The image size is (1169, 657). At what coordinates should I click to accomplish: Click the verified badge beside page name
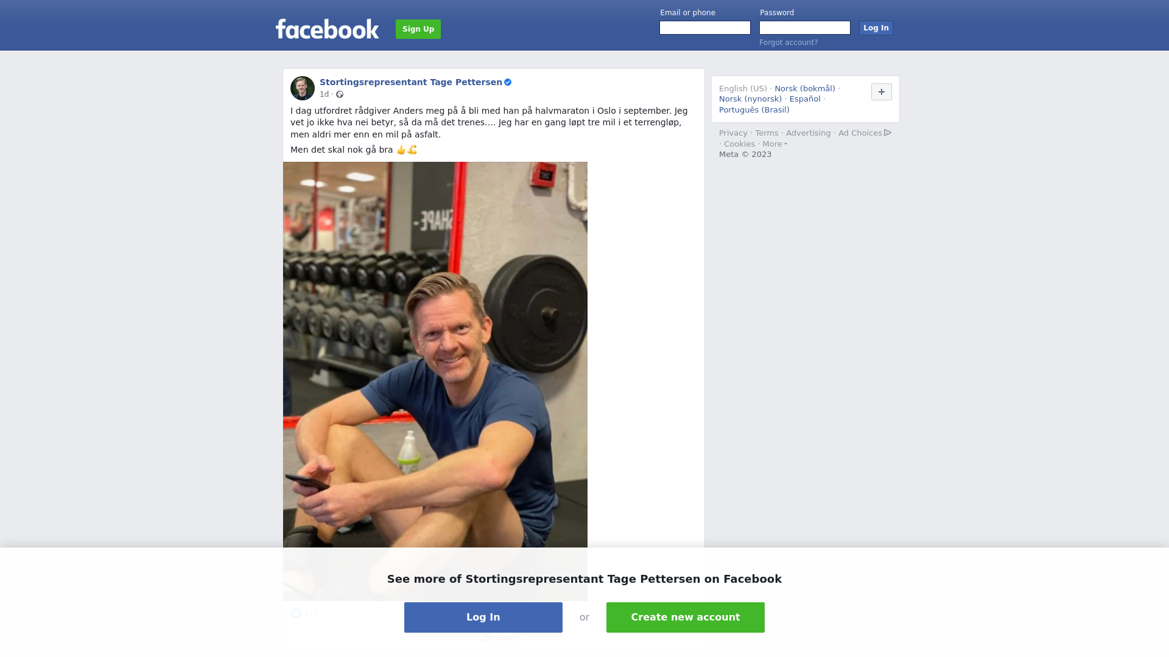pos(508,82)
